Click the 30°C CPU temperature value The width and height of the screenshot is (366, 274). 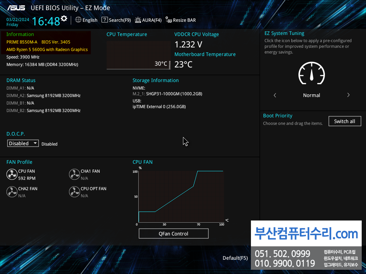[x=161, y=64]
